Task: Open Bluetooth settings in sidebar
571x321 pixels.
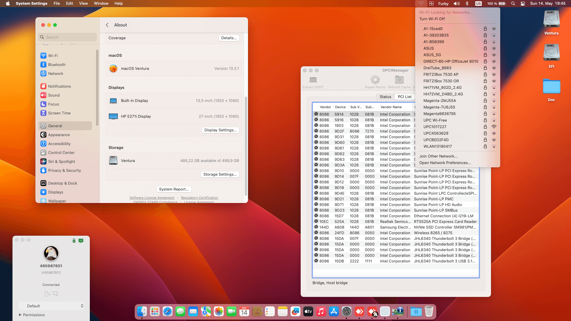Action: pyautogui.click(x=57, y=64)
